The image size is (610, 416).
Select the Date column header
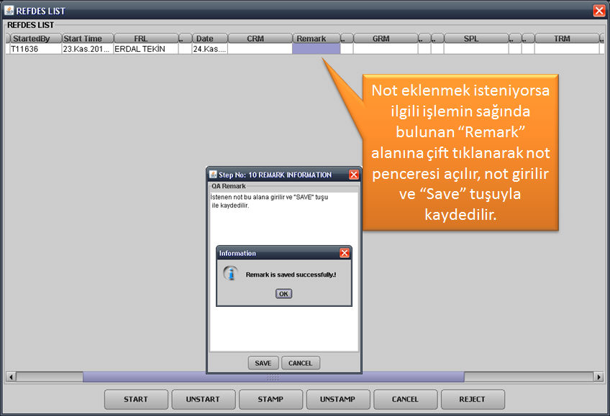210,39
